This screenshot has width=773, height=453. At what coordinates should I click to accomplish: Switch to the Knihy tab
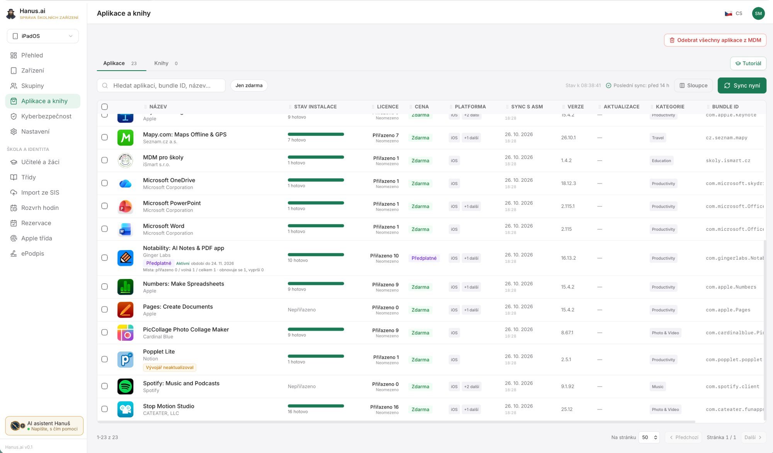[166, 63]
